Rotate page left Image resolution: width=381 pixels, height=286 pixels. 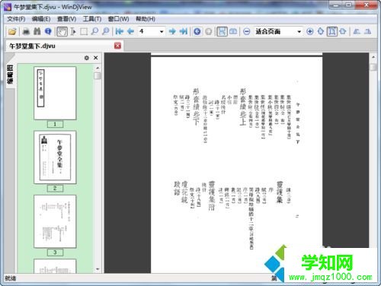coord(357,31)
